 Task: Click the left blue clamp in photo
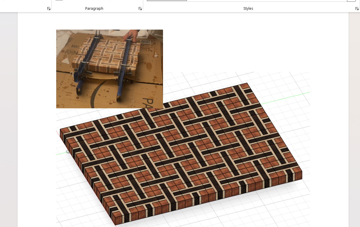point(86,65)
